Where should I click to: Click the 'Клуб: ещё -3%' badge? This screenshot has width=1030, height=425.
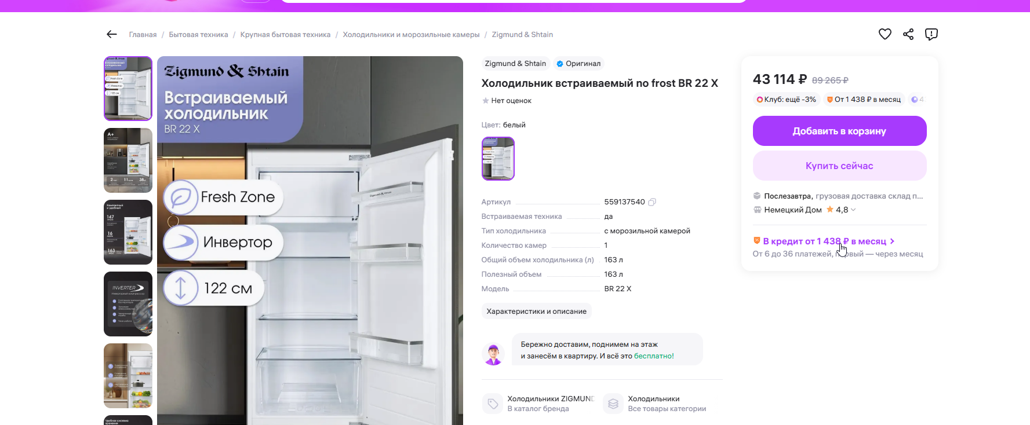786,100
